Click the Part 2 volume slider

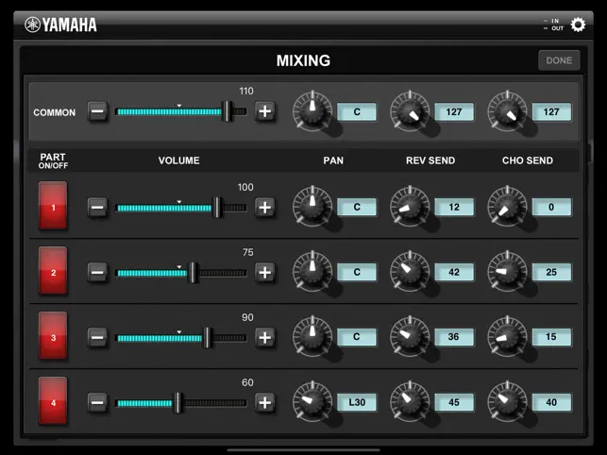tap(179, 273)
